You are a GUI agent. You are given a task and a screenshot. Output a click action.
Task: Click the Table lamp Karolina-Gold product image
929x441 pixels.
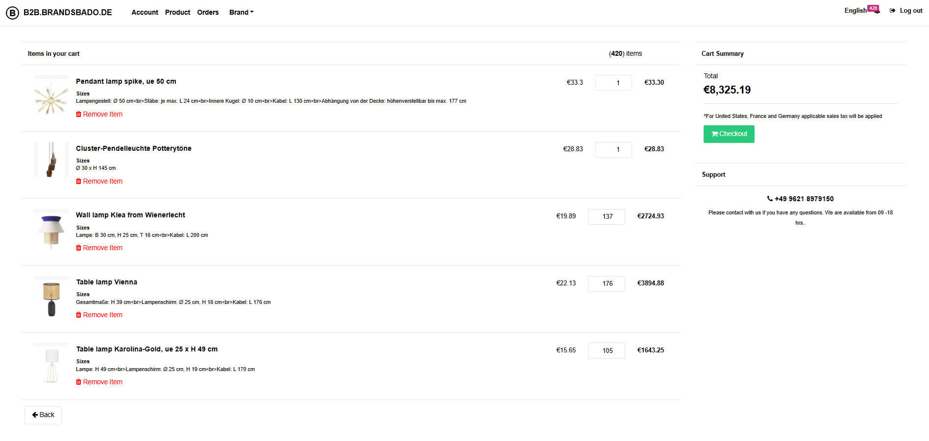[x=51, y=364]
